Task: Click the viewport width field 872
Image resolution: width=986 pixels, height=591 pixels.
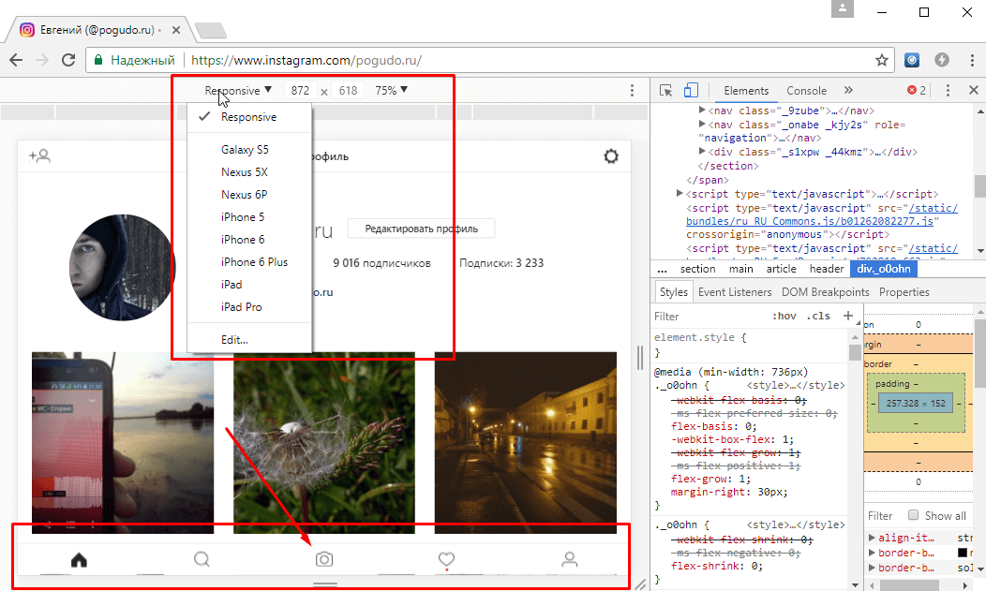Action: [x=300, y=91]
